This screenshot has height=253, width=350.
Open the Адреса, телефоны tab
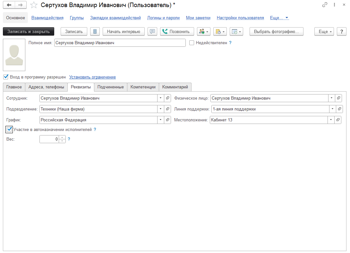tap(46, 87)
